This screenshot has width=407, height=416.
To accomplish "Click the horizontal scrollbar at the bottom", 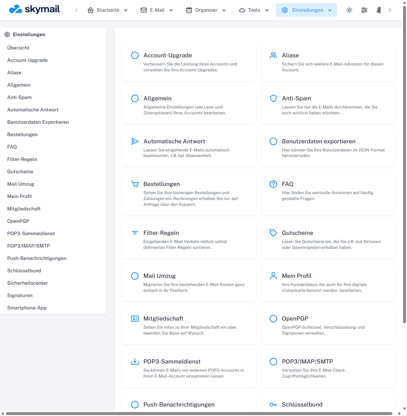I will (x=199, y=414).
